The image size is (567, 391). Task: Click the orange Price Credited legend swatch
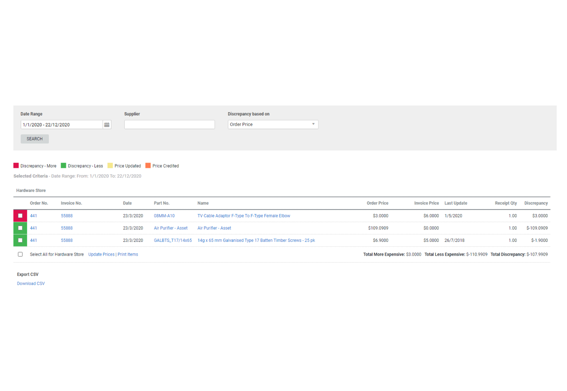pyautogui.click(x=148, y=166)
